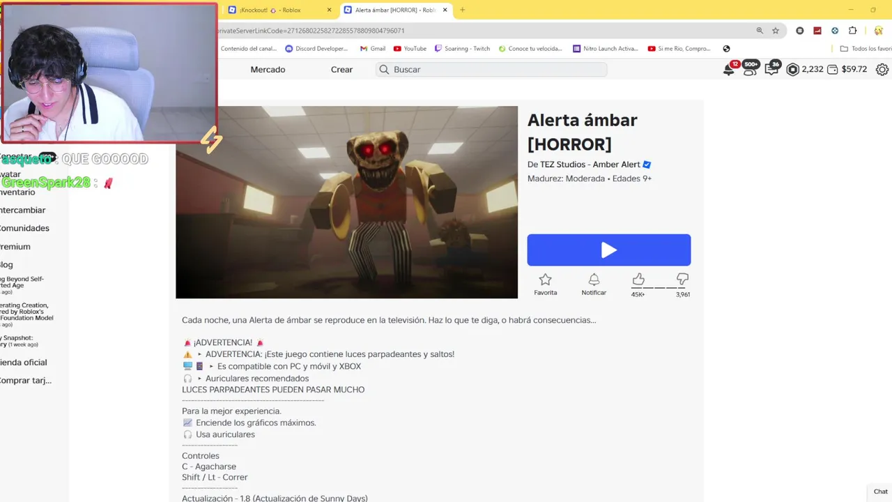Screen dimensions: 892x502
Task: Open the Si me Rio, Compro bookmark
Action: (679, 49)
